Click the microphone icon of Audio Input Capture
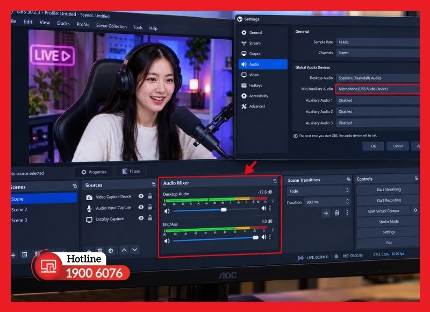430x312 pixels. (x=89, y=209)
